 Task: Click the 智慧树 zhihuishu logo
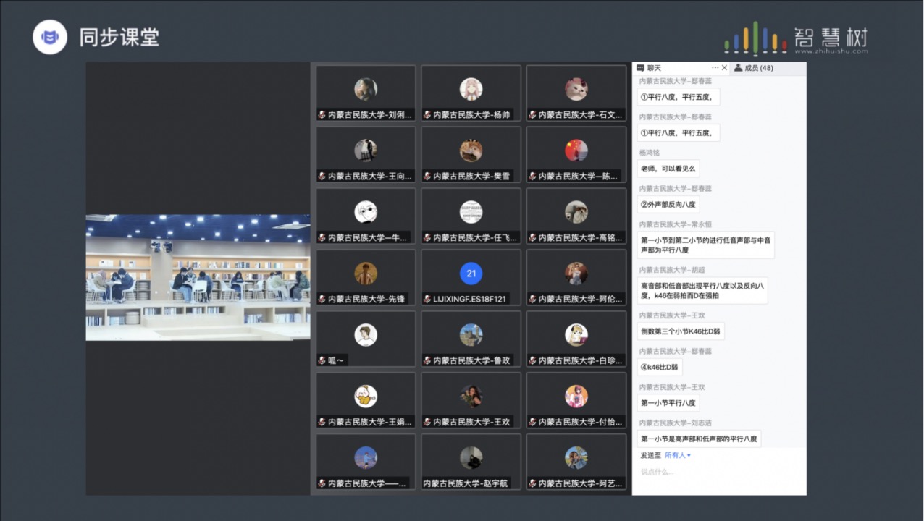795,38
